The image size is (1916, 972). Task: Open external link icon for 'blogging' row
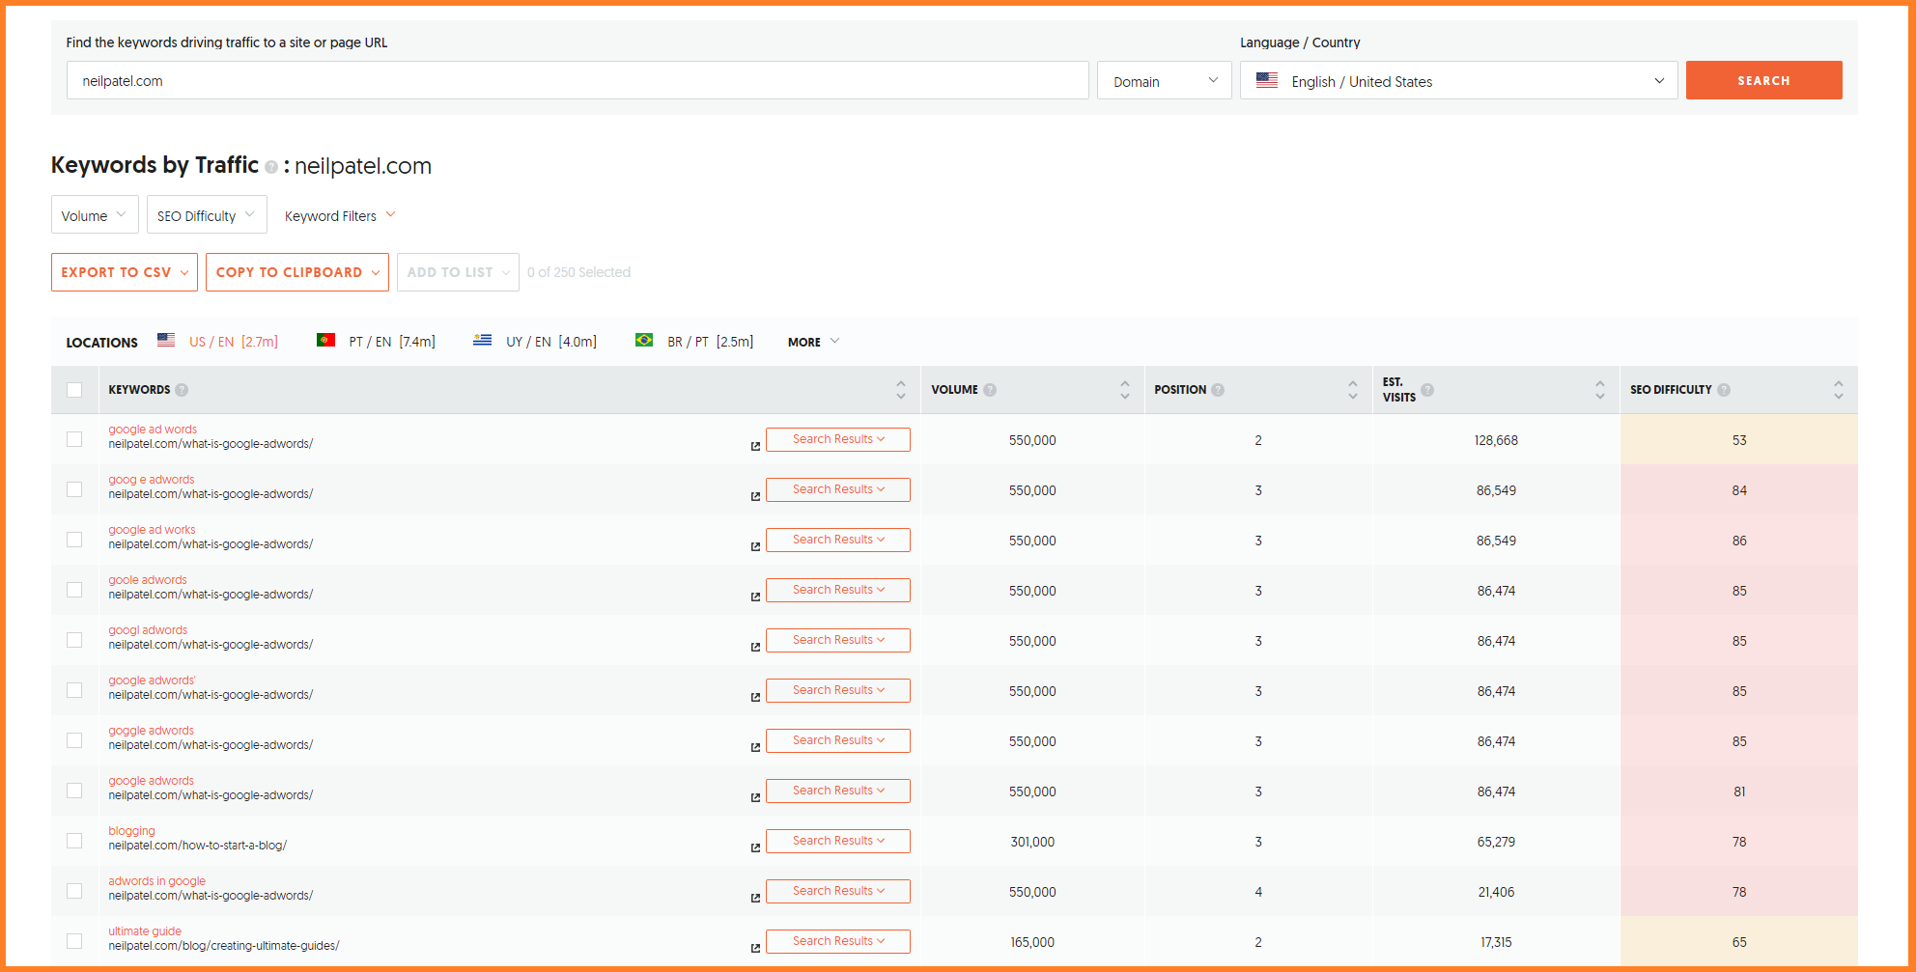click(755, 847)
